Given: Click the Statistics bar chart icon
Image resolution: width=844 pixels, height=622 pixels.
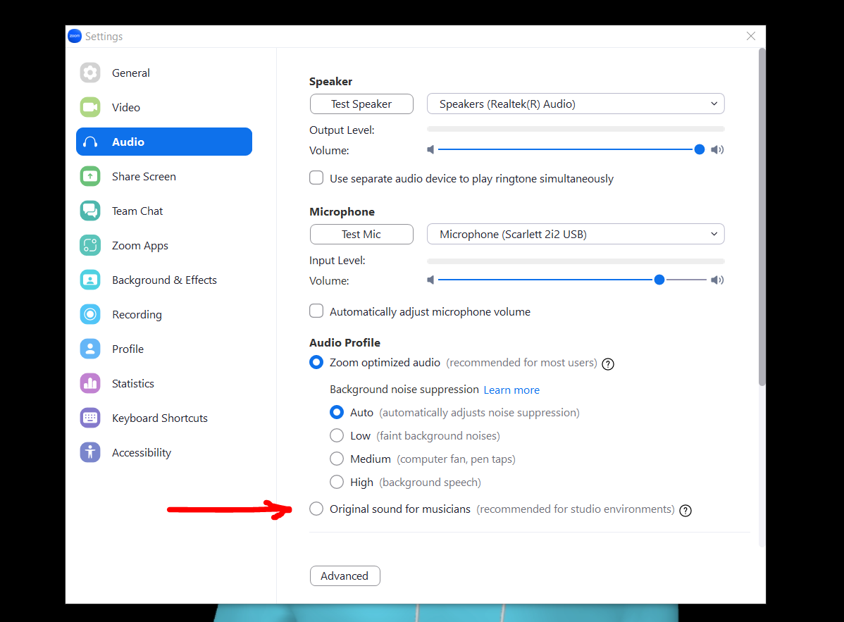Looking at the screenshot, I should tap(90, 384).
